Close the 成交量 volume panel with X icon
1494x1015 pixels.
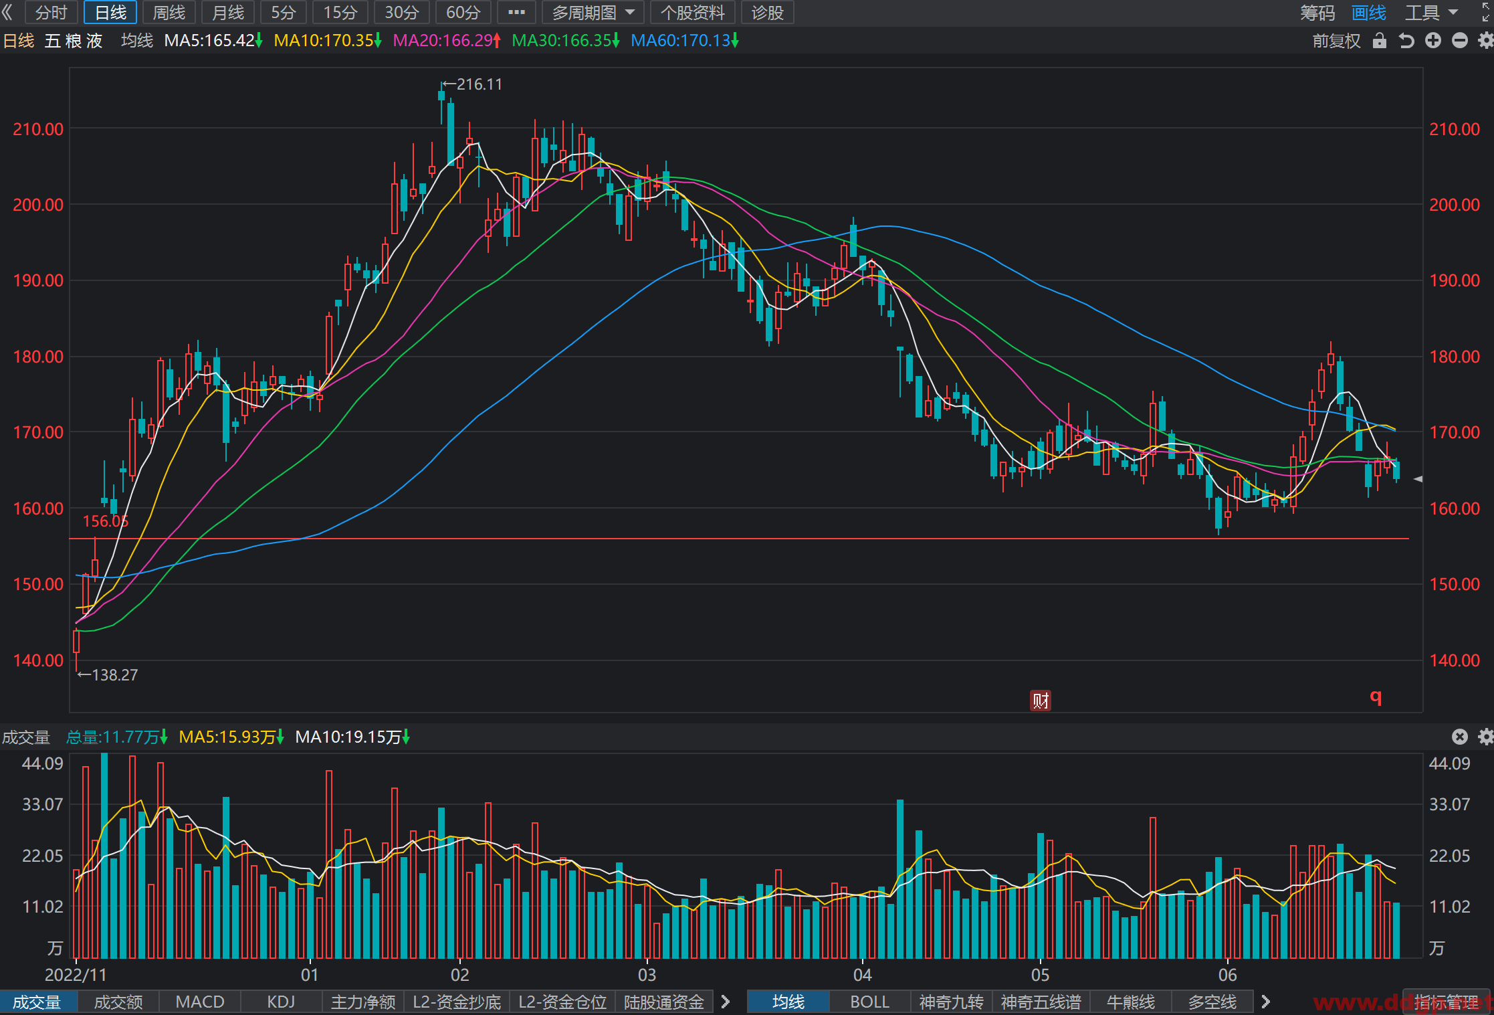[x=1460, y=737]
